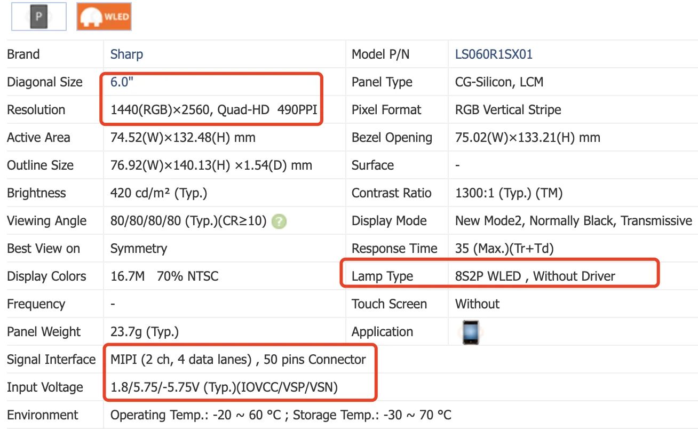Select the "RGB Vertical Stripe" value
The width and height of the screenshot is (698, 429).
508,110
